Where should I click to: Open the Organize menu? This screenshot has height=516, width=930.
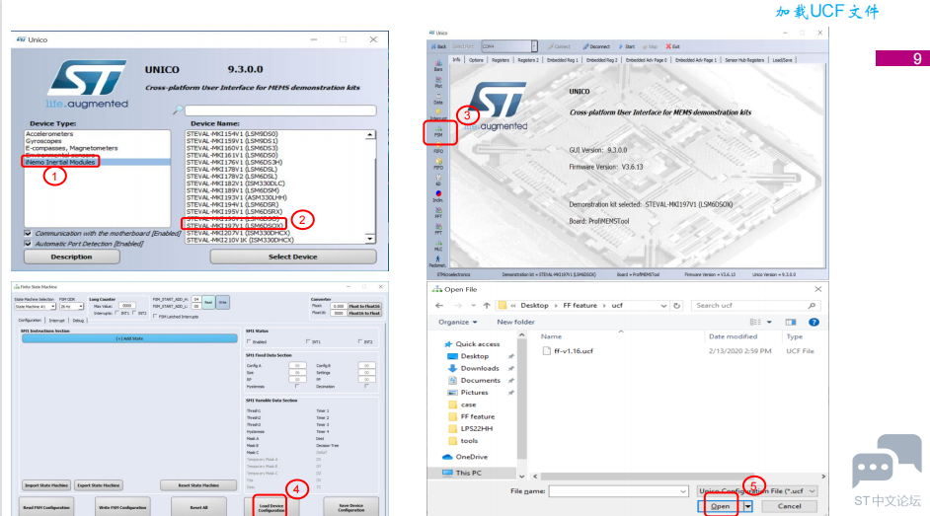tap(457, 322)
